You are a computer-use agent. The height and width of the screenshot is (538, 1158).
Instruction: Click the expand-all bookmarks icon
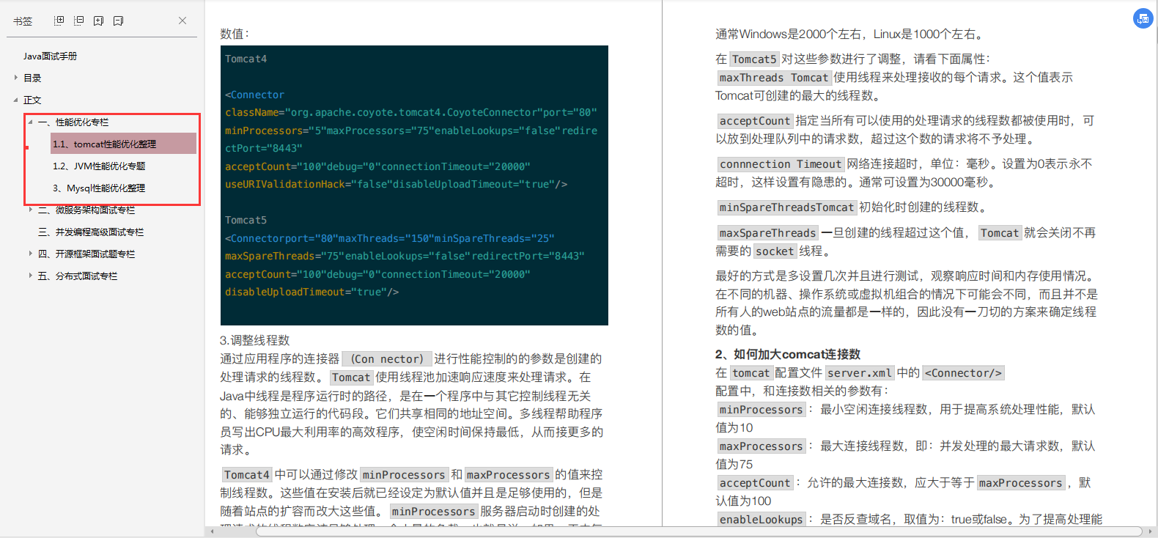(x=59, y=21)
